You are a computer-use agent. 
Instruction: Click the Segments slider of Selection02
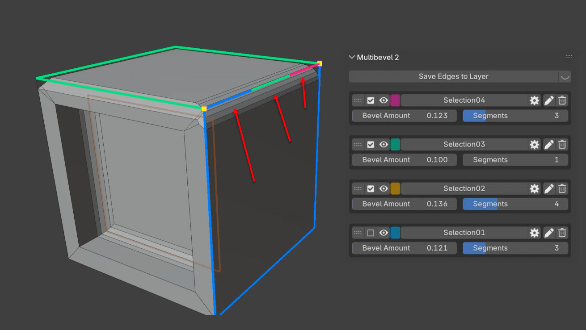coord(515,204)
